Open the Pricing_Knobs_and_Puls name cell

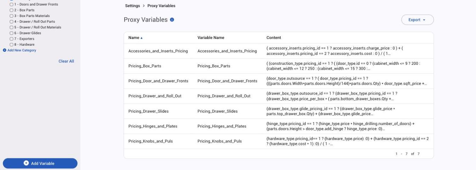pyautogui.click(x=151, y=141)
